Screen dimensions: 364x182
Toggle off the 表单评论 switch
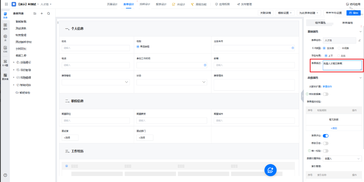[326, 136]
